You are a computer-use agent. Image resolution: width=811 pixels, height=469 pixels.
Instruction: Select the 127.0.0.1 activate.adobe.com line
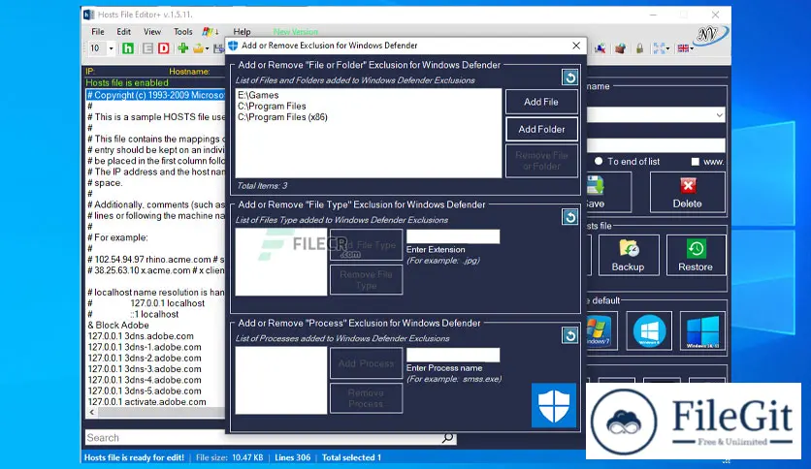pyautogui.click(x=146, y=402)
